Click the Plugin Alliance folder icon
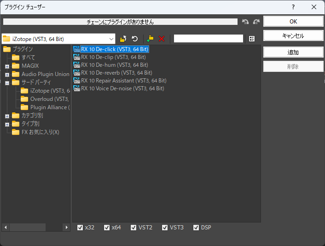 click(24, 107)
